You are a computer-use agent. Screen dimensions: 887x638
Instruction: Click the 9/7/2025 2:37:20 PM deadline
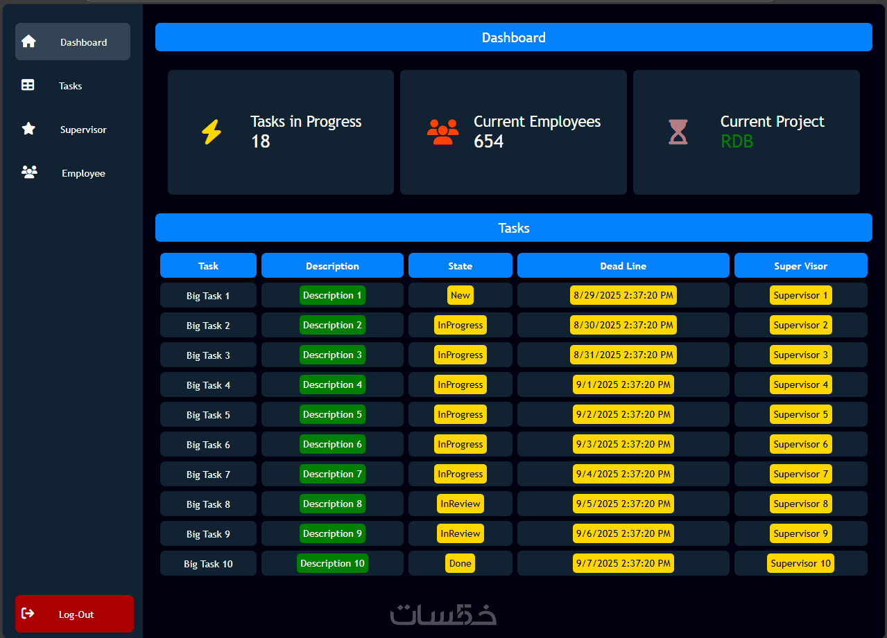[x=623, y=563]
